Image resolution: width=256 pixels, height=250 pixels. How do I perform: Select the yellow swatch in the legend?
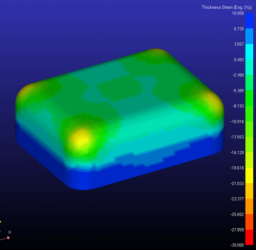(x=249, y=175)
